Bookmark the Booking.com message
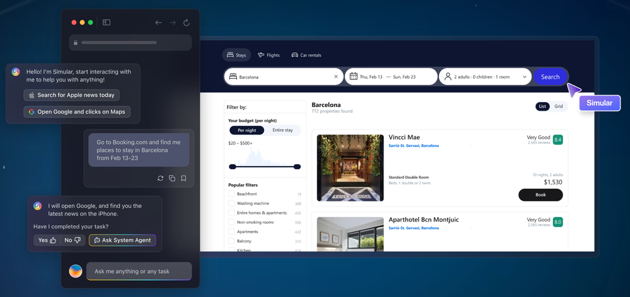The width and height of the screenshot is (630, 297). point(183,178)
